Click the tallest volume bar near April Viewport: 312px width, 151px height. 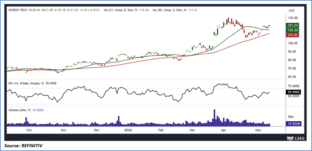pos(214,118)
